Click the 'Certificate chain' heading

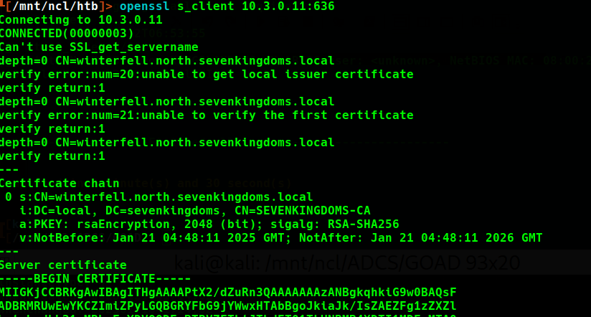click(60, 184)
